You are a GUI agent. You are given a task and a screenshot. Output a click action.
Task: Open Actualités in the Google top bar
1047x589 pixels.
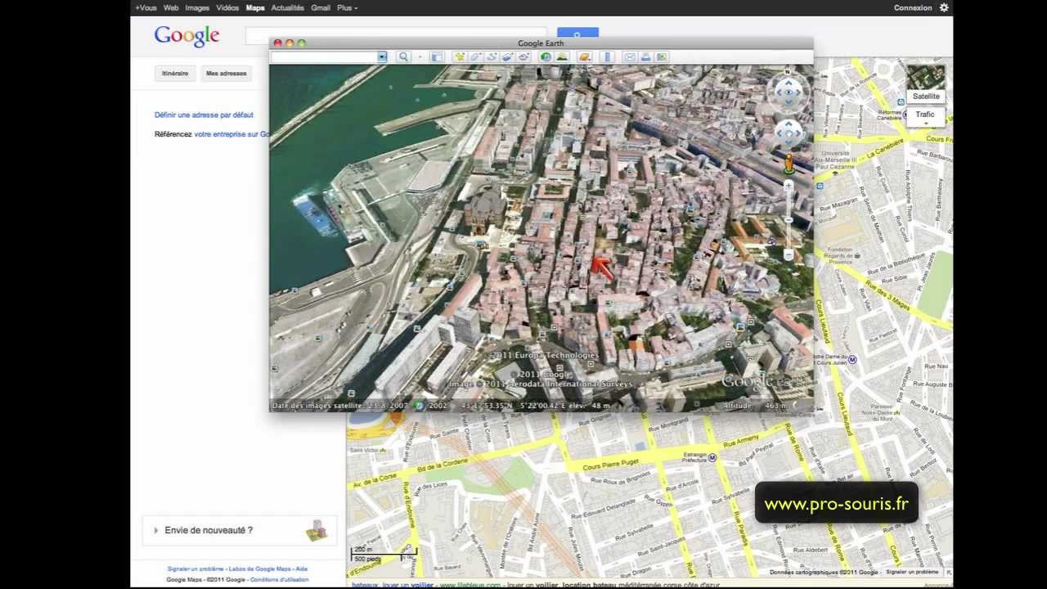pyautogui.click(x=288, y=7)
